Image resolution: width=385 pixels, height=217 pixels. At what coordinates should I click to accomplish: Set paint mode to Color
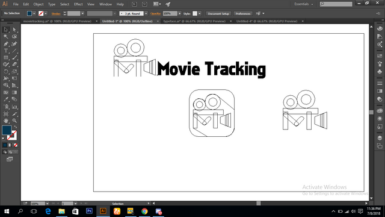5,145
